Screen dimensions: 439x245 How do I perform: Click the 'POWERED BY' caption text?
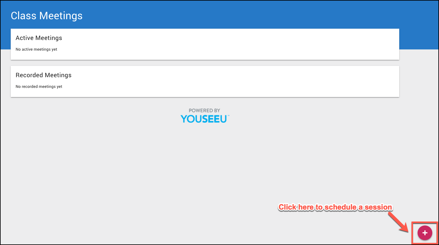[204, 110]
